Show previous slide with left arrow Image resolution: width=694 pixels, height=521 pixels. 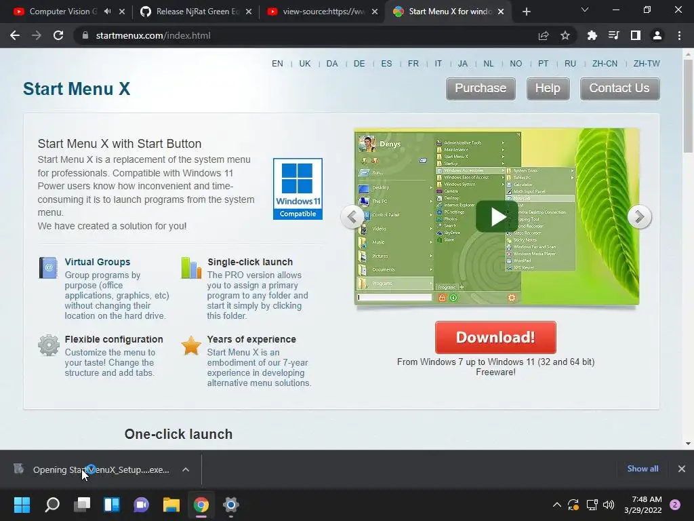[x=352, y=216]
